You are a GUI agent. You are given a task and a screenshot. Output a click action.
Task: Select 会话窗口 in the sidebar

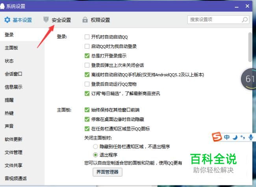tap(22, 74)
